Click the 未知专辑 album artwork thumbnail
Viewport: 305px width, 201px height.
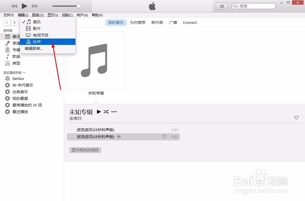click(96, 60)
